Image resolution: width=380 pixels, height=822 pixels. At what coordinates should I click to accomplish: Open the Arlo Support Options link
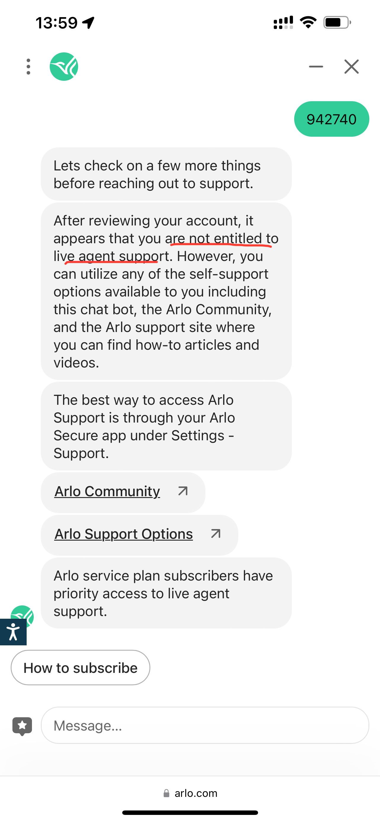coord(123,534)
